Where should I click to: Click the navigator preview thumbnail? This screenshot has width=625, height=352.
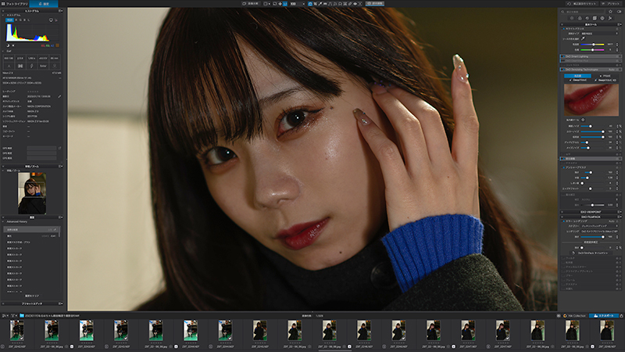tap(32, 193)
